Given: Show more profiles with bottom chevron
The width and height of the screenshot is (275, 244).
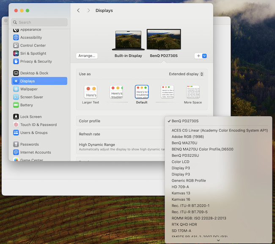Looking at the screenshot, I should [218, 240].
